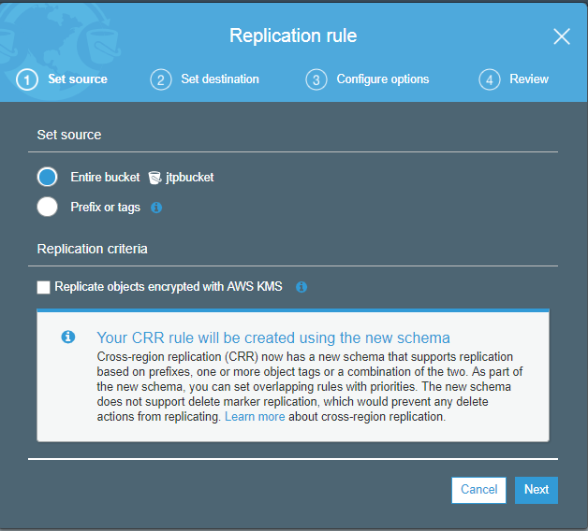Proceed with the Next button
588x531 pixels.
(537, 490)
